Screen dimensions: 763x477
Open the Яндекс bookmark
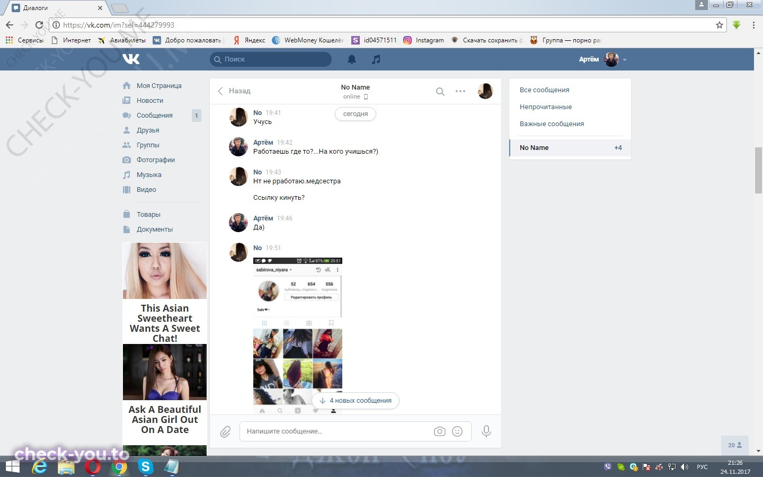coord(249,40)
